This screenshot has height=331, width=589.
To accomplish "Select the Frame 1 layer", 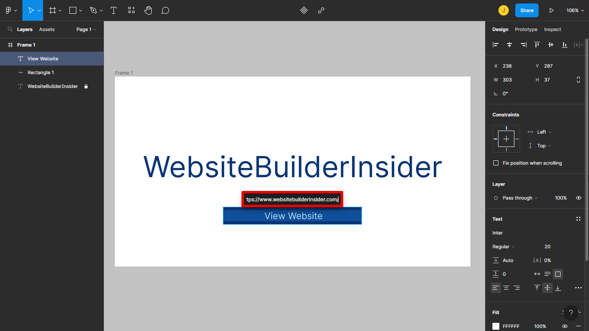I will pyautogui.click(x=52, y=45).
